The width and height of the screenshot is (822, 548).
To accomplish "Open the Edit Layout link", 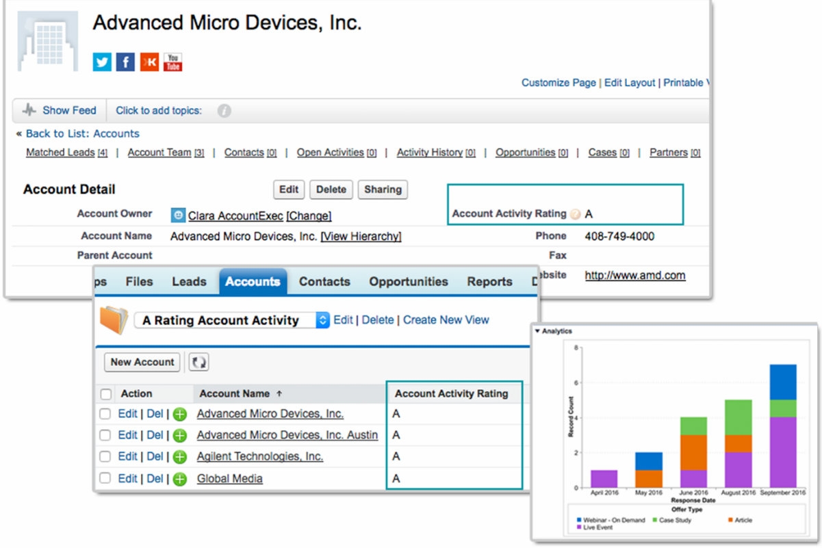I will coord(630,82).
